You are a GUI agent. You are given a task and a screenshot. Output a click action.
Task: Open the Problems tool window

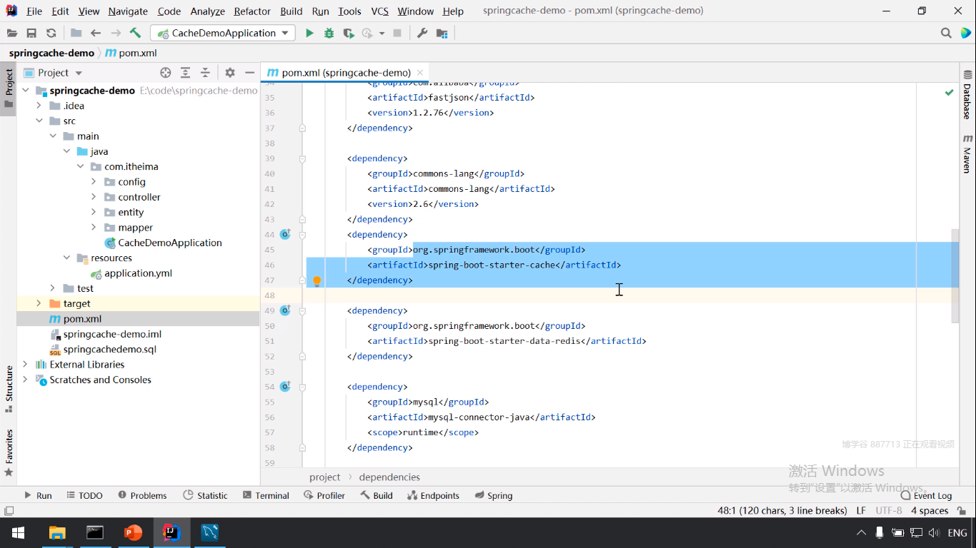[x=142, y=495]
